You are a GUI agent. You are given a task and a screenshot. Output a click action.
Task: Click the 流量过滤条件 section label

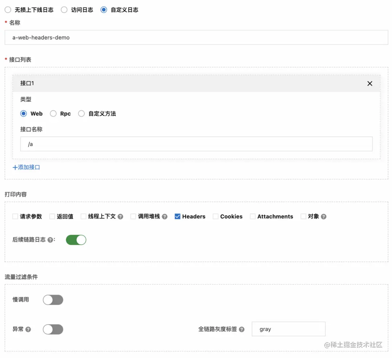[x=21, y=277]
